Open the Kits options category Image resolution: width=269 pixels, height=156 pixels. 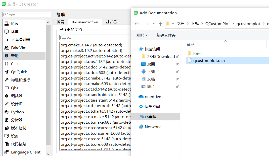click(24, 24)
